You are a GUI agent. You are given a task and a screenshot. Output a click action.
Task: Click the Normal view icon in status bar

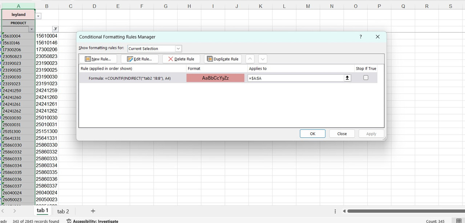point(459,221)
